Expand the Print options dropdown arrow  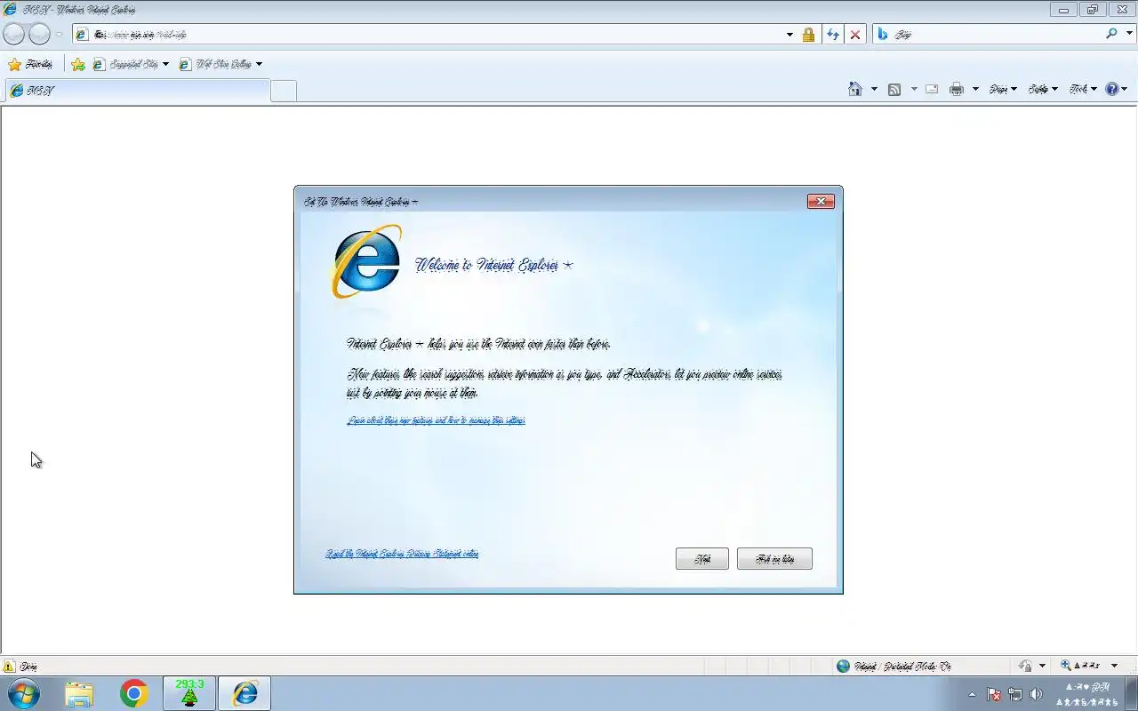click(x=975, y=89)
